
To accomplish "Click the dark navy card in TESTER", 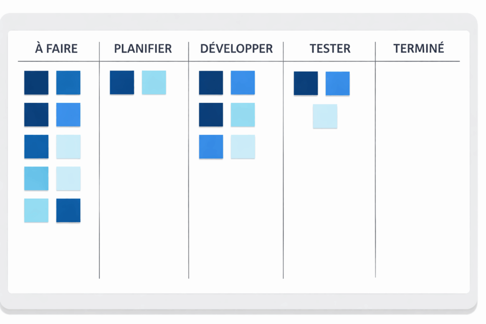I will coord(306,83).
